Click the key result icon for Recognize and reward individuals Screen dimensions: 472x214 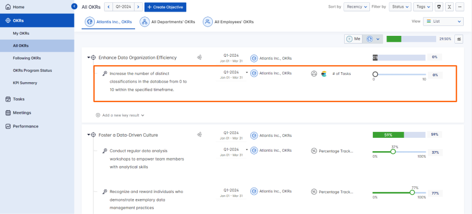tap(105, 191)
